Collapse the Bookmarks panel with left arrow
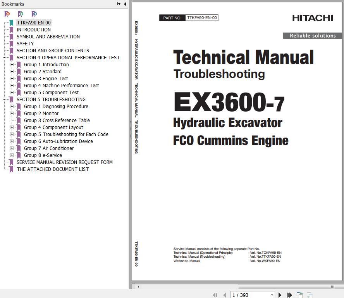The image size is (344, 298). (x=125, y=4)
